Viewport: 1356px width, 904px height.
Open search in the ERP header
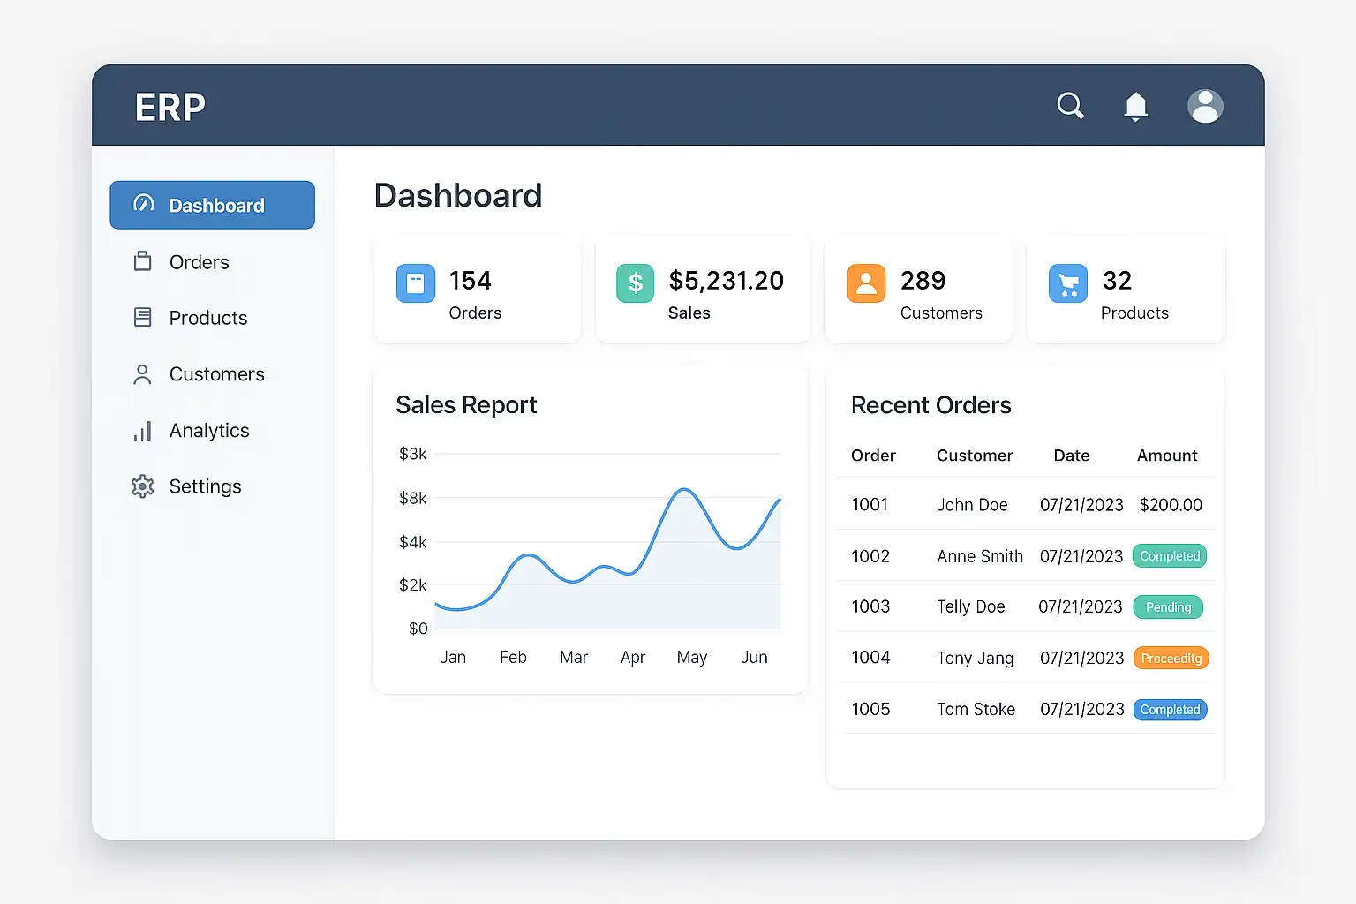(x=1070, y=106)
